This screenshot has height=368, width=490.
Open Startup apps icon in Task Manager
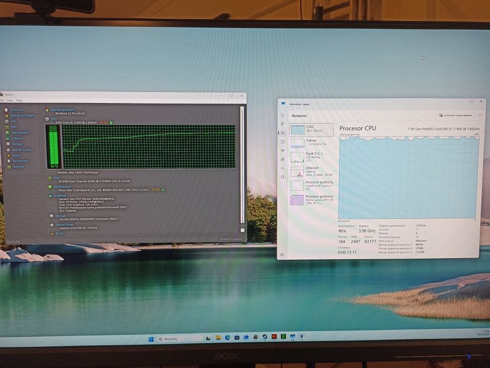click(282, 150)
